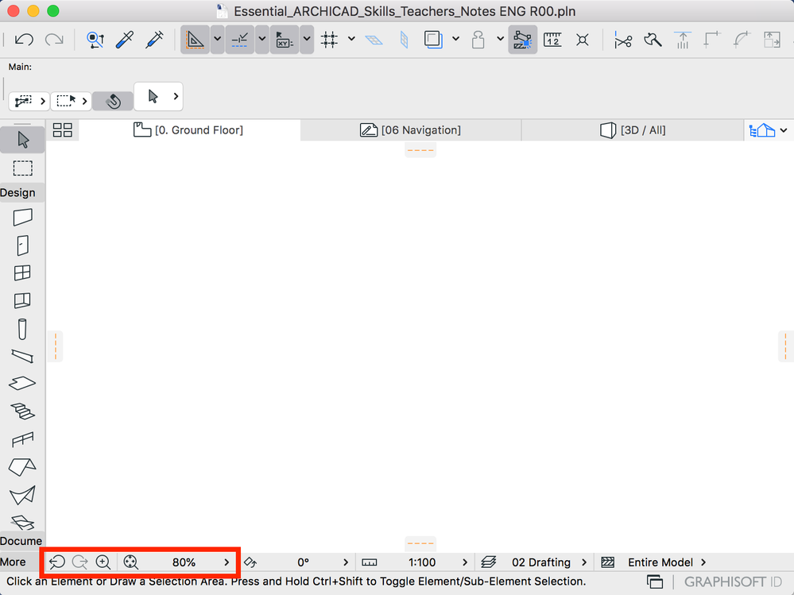Expand geometry method polyline arrow
This screenshot has height=595, width=794.
[x=43, y=101]
